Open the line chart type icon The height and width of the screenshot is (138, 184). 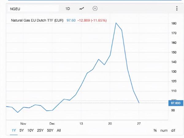82,9
